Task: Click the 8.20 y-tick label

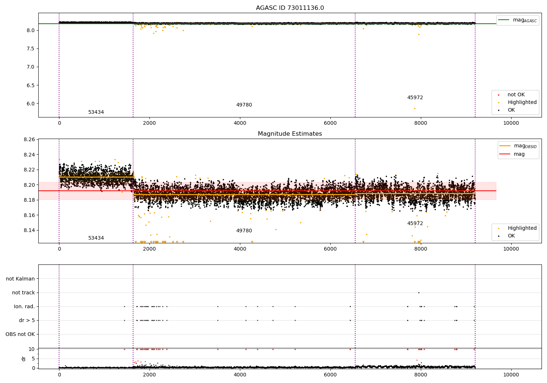Action: 29,185
